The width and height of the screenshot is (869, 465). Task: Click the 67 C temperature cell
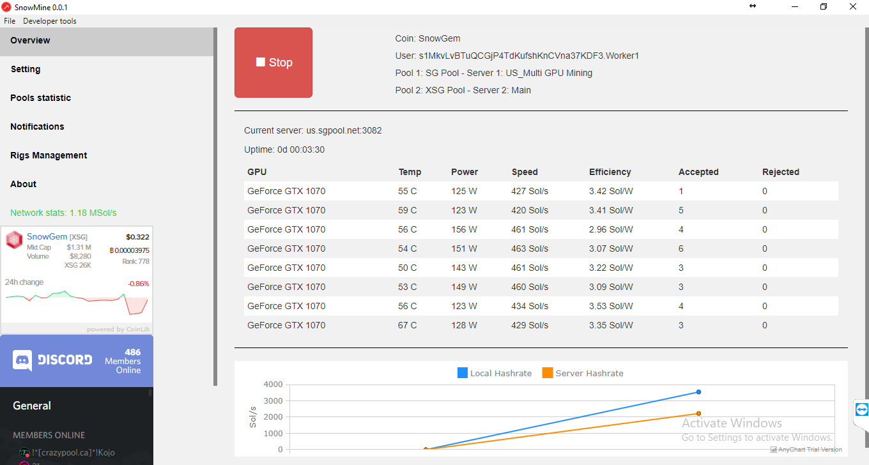(x=407, y=325)
